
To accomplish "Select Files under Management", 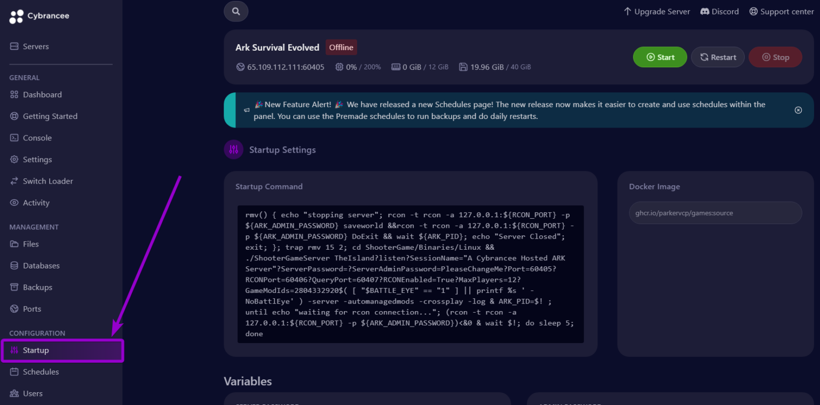I will (x=30, y=244).
